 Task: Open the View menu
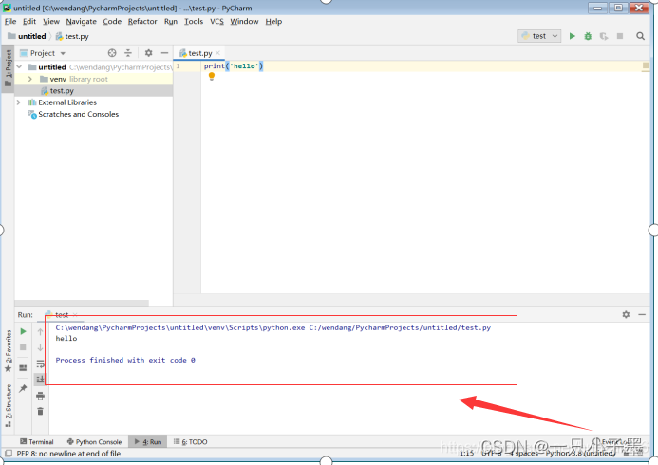point(50,22)
